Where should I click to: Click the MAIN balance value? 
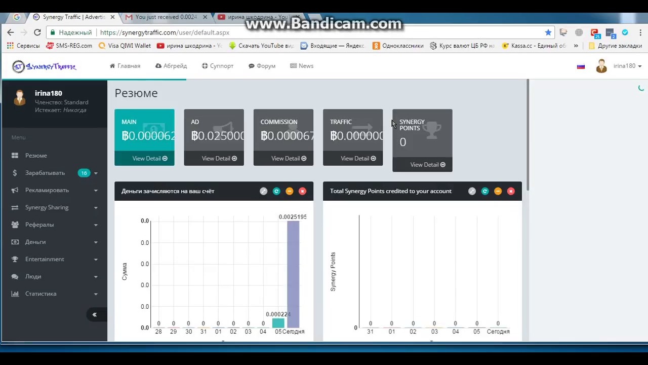click(x=148, y=136)
